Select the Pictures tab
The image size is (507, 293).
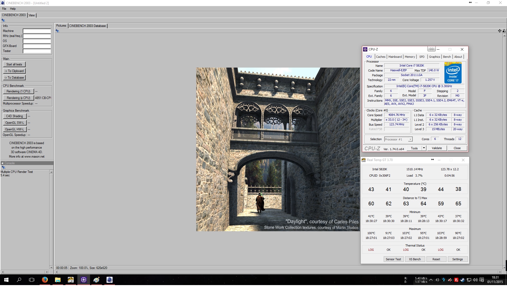(x=61, y=26)
